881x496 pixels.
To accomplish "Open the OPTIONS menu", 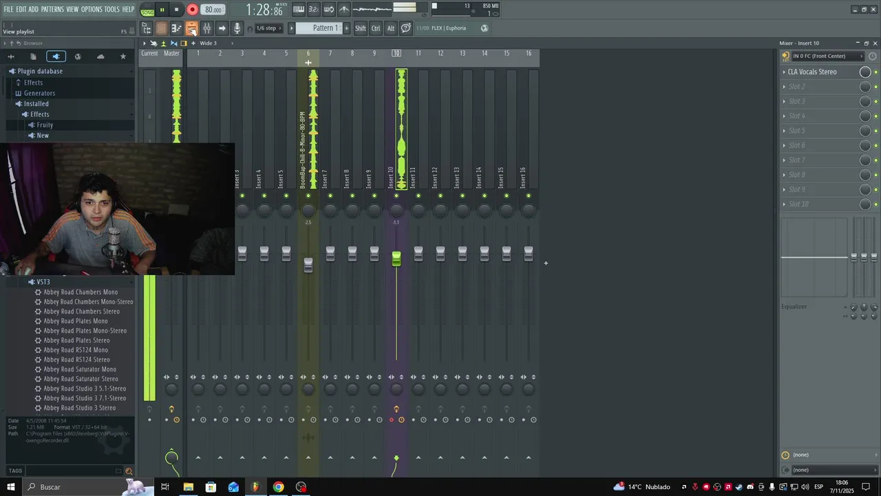I will 92,10.
